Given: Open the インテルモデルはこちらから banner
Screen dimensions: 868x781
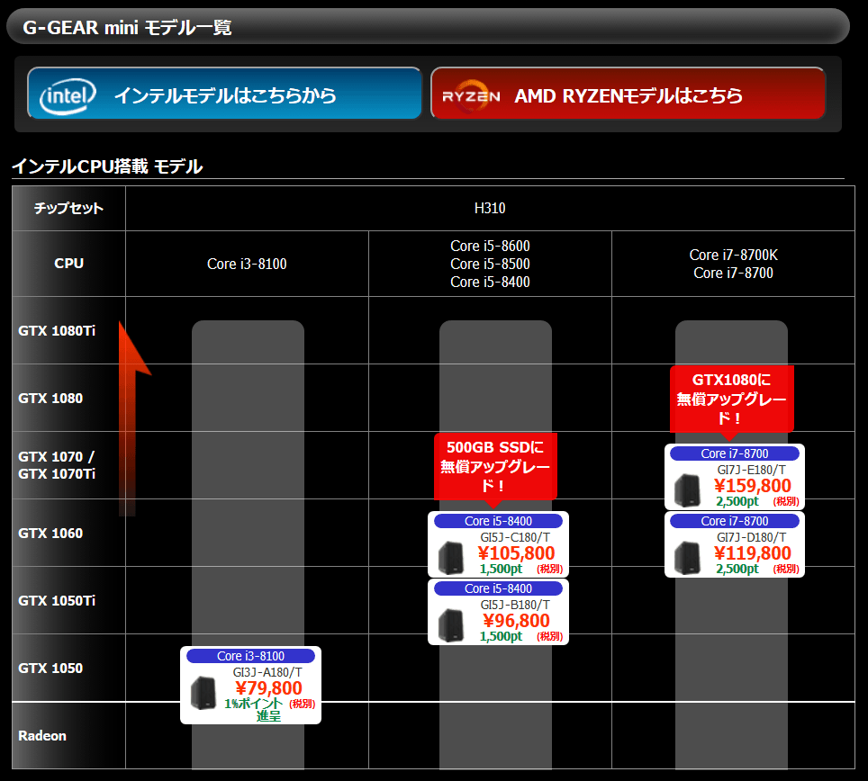Looking at the screenshot, I should pyautogui.click(x=225, y=93).
